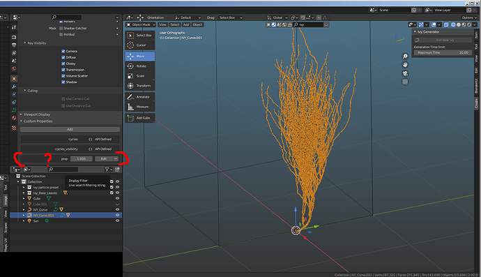
Task: Click Edit button for prop property
Action: [104, 159]
